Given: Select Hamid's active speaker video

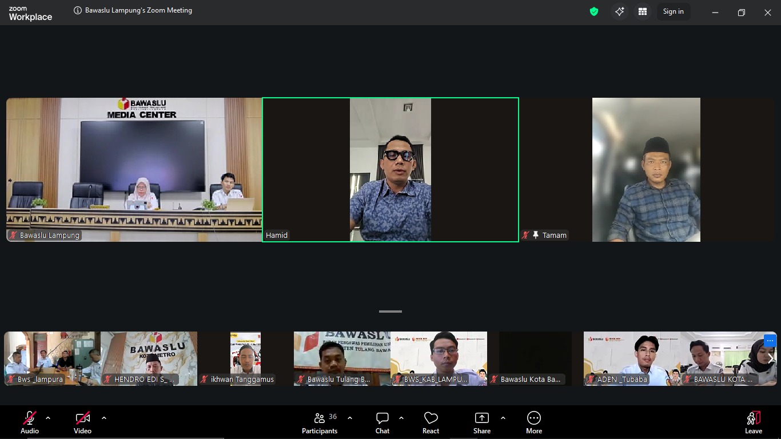Looking at the screenshot, I should pos(390,170).
